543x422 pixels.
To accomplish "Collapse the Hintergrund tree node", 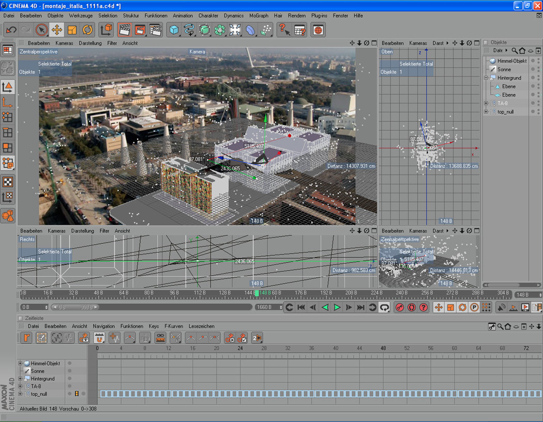I will [x=486, y=78].
